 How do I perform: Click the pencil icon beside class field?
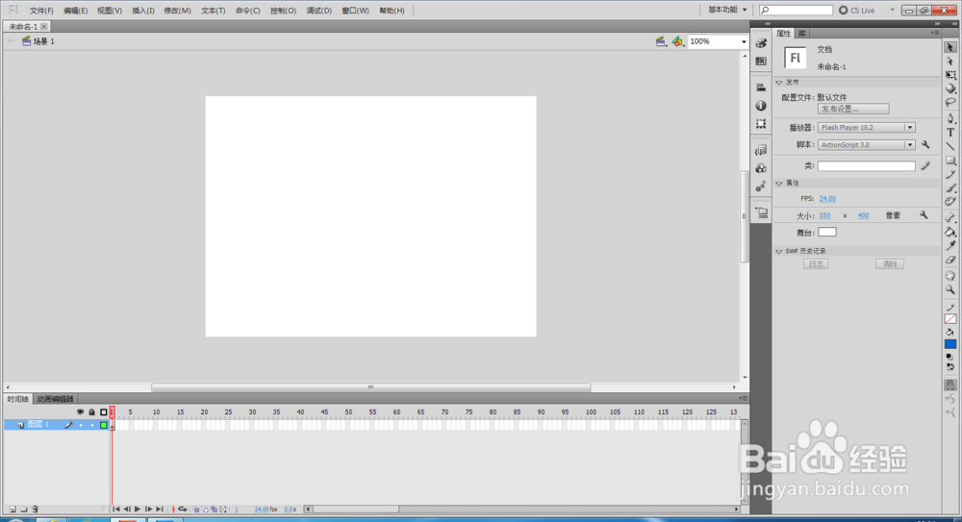(x=925, y=165)
